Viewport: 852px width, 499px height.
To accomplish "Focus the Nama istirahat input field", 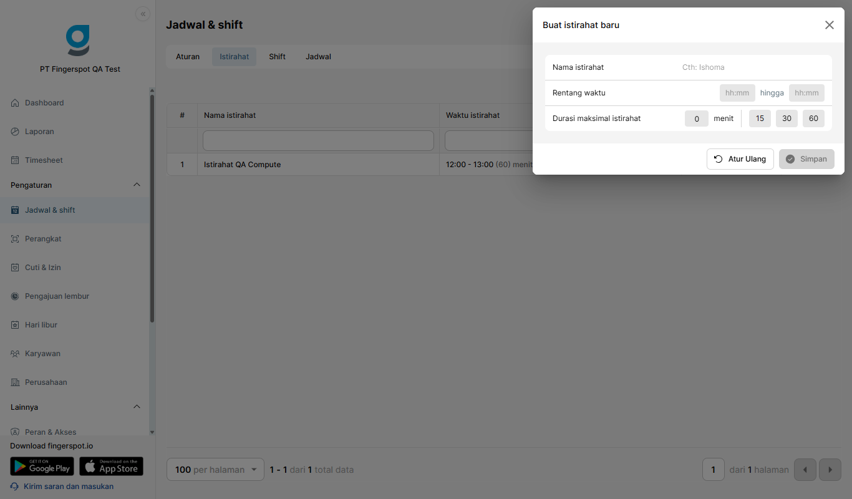I will pyautogui.click(x=753, y=67).
